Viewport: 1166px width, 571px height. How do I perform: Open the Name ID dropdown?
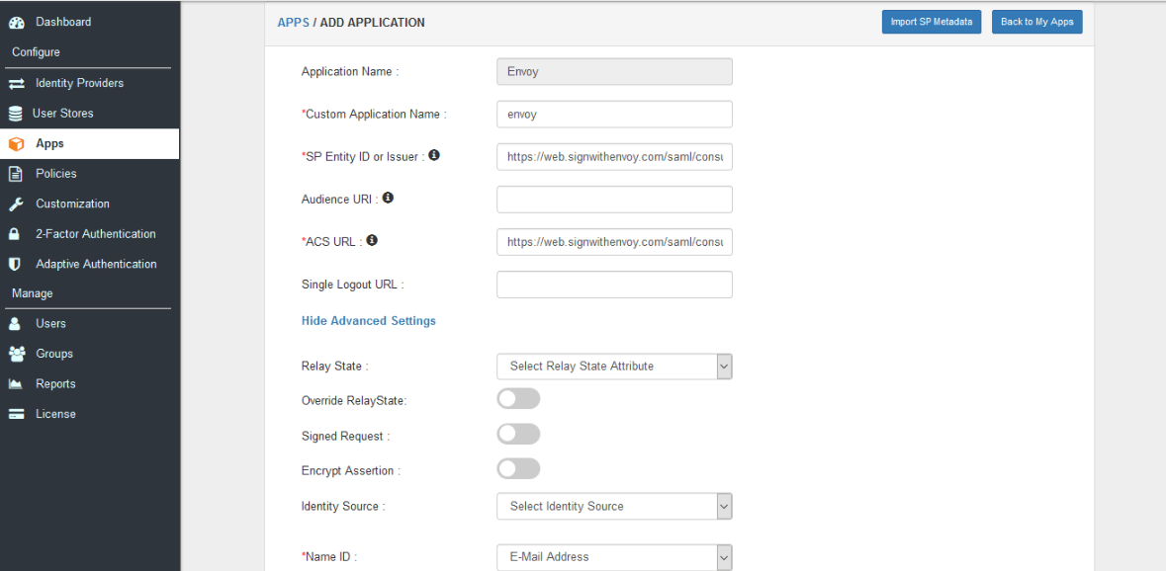click(614, 557)
